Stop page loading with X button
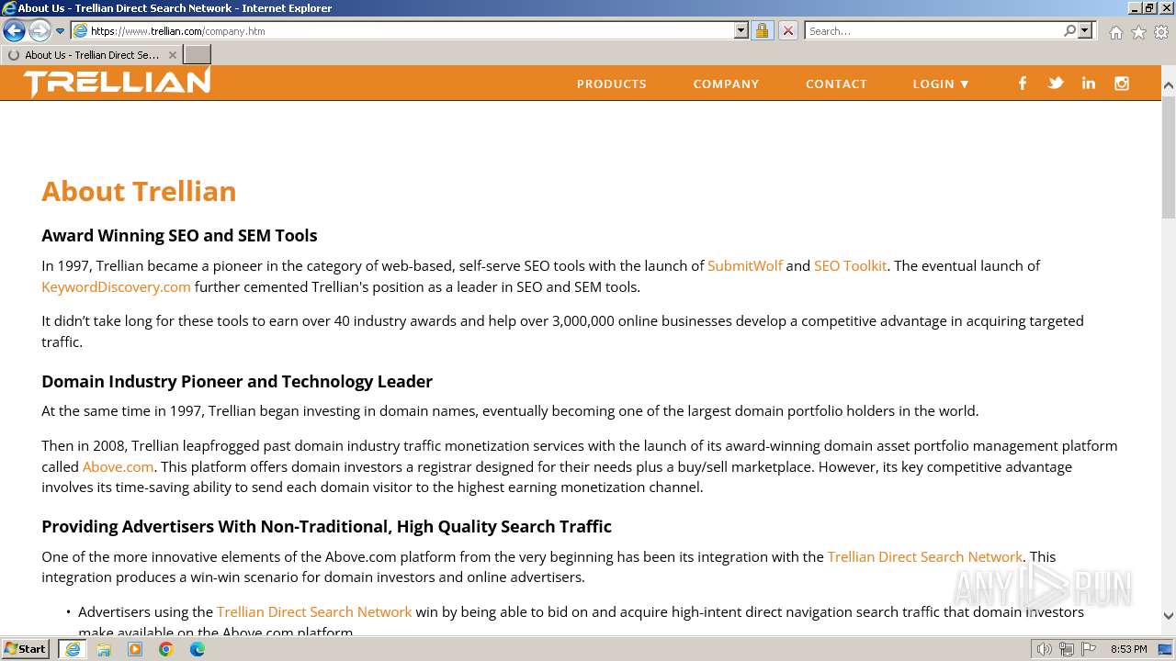Screen dimensions: 1176x661 [x=788, y=30]
